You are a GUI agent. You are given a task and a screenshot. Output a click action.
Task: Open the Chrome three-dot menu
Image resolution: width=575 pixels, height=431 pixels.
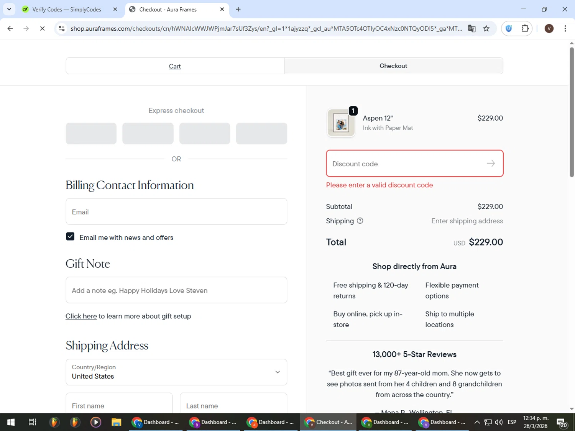click(565, 28)
